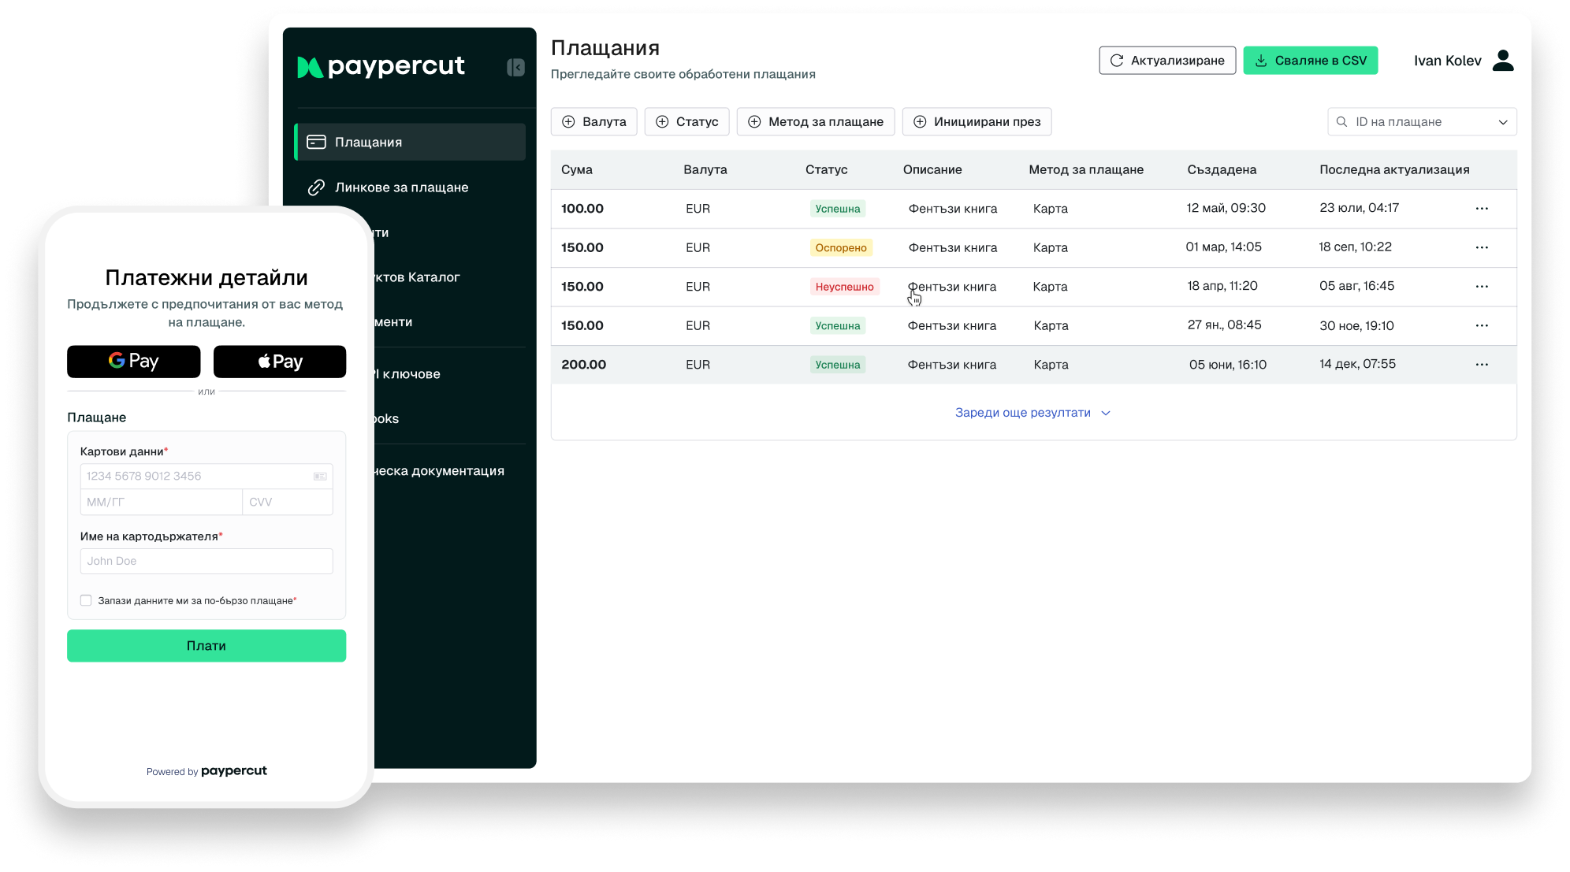Image resolution: width=1570 pixels, height=872 pixels.
Task: Add the Валута filter
Action: 594,122
